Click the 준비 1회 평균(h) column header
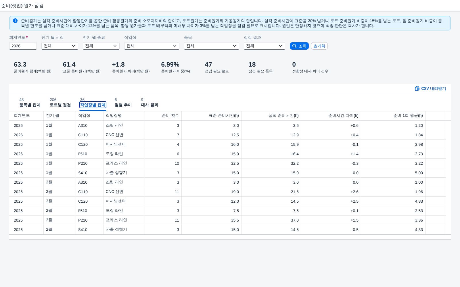The image size is (460, 287). (393, 116)
